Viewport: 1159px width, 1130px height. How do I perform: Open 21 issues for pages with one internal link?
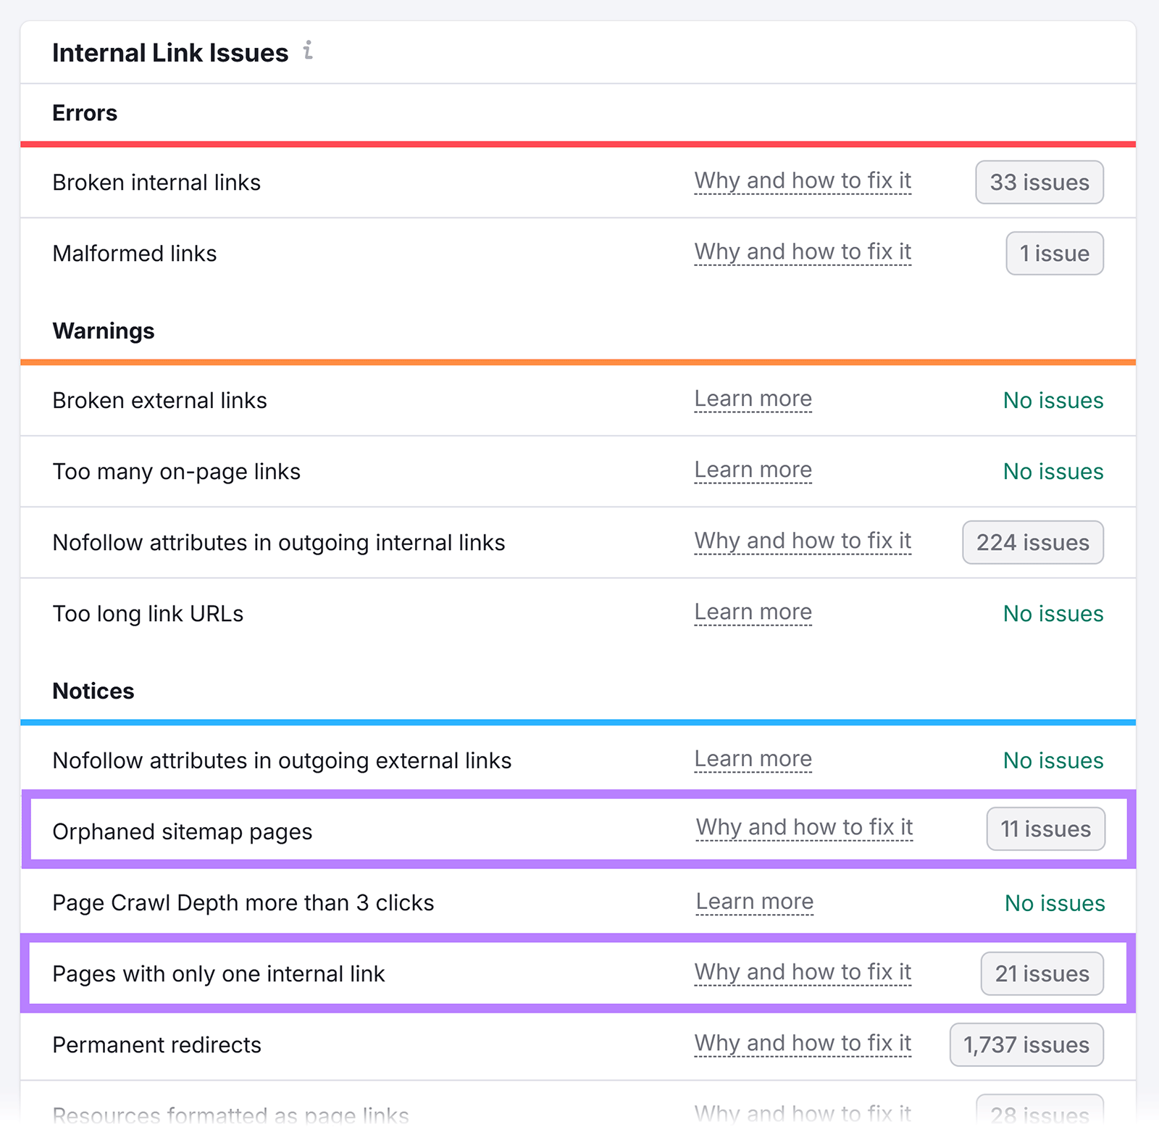[1041, 974]
